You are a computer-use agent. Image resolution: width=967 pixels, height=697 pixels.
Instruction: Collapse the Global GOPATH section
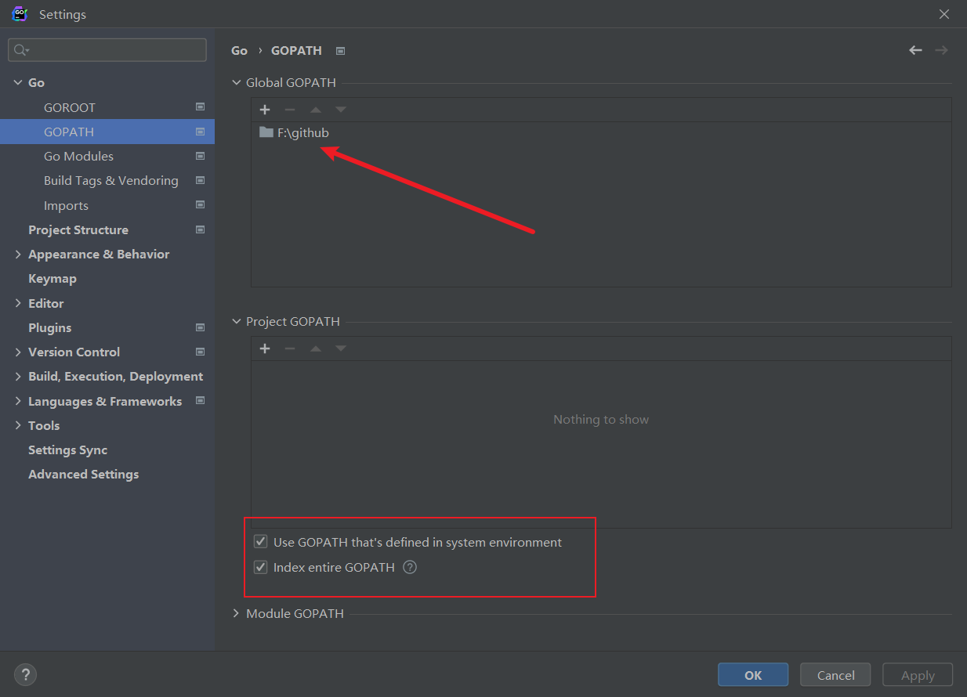click(x=236, y=82)
